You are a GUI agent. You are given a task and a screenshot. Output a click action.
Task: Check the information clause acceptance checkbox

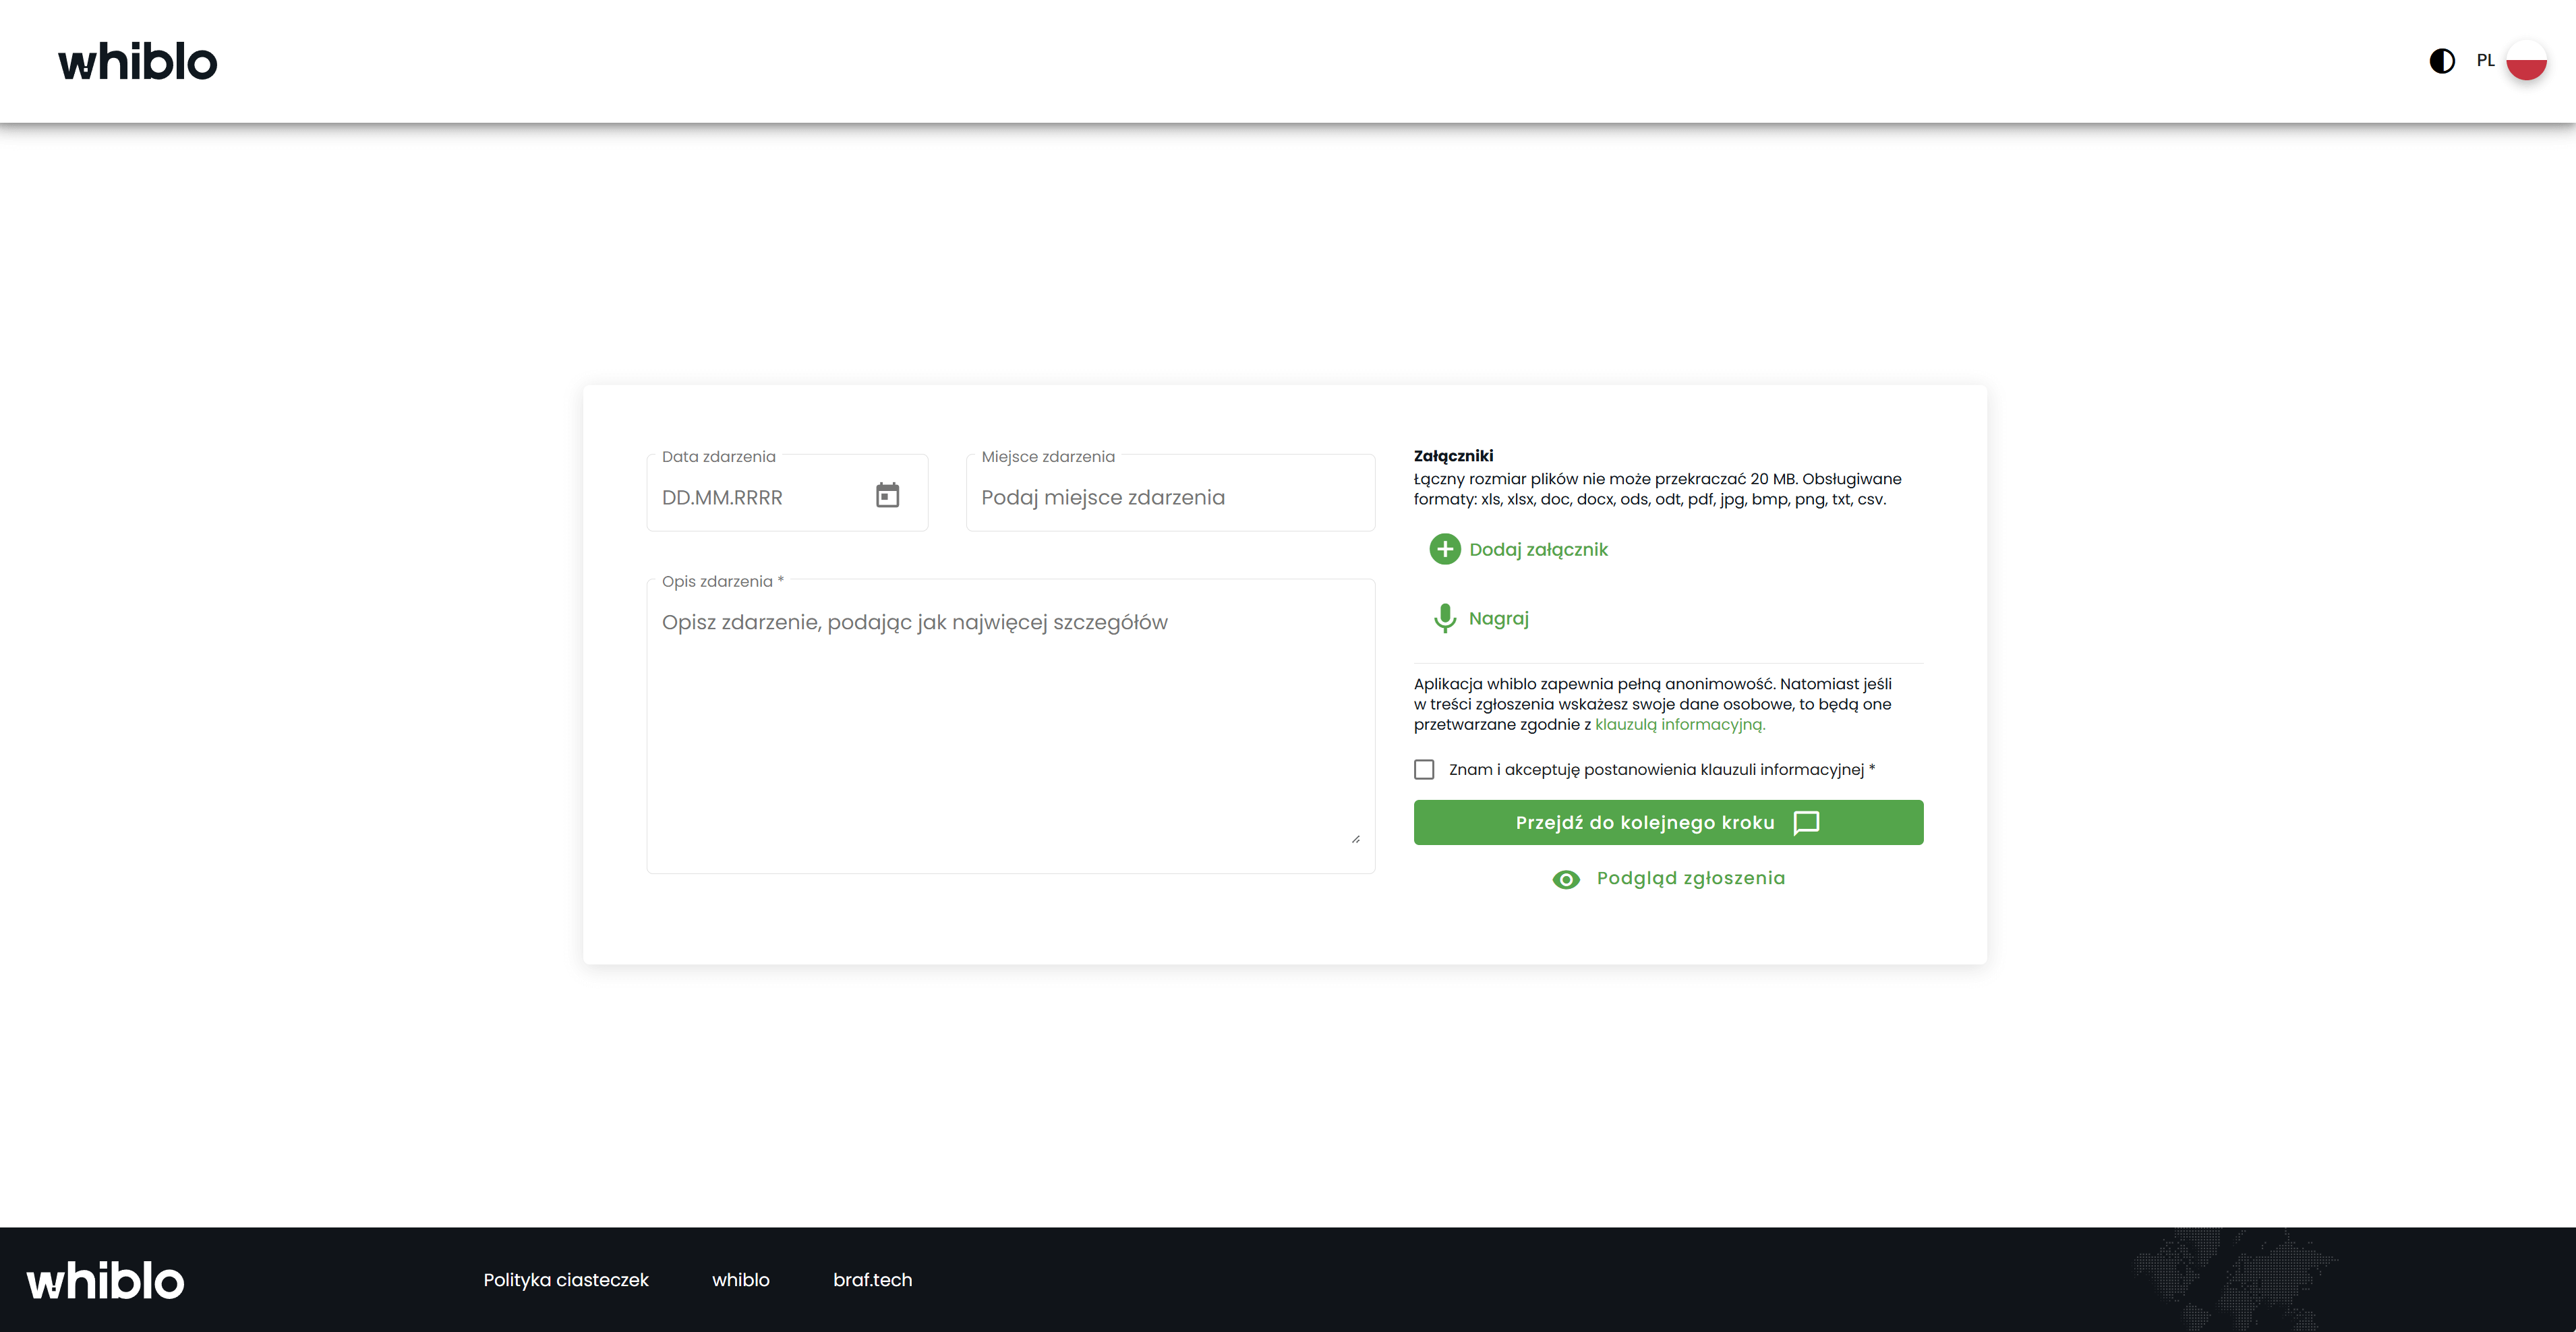point(1424,769)
